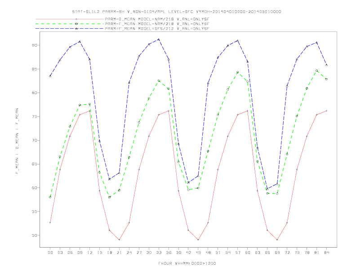
Task: Click forecast hour 30 on x-axis
Action: click(x=149, y=253)
